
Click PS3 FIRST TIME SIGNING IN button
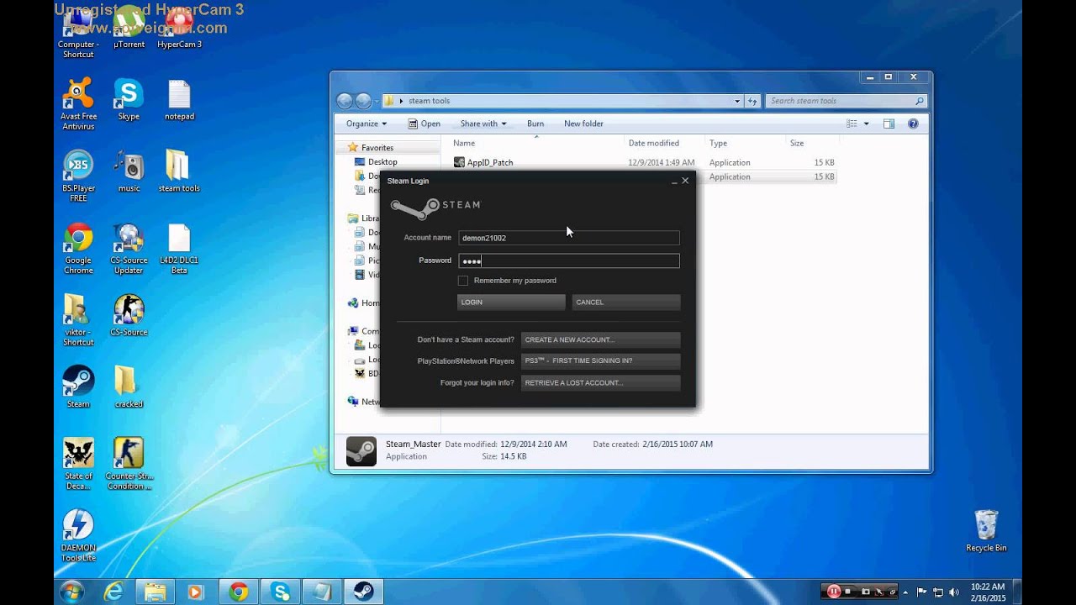[600, 360]
